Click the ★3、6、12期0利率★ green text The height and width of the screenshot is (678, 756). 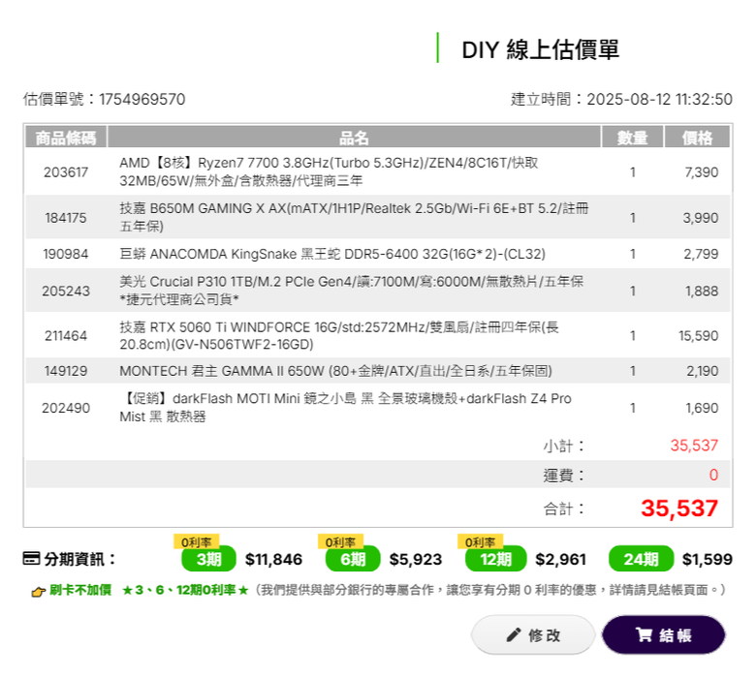point(185,590)
